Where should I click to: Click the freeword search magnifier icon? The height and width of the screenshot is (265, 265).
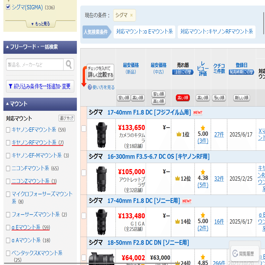pos(68,65)
